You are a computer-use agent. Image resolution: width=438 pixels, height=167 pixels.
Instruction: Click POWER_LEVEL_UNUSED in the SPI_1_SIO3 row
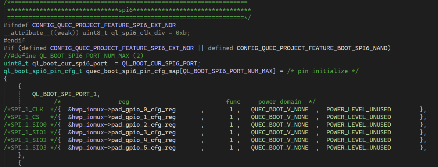click(x=358, y=148)
